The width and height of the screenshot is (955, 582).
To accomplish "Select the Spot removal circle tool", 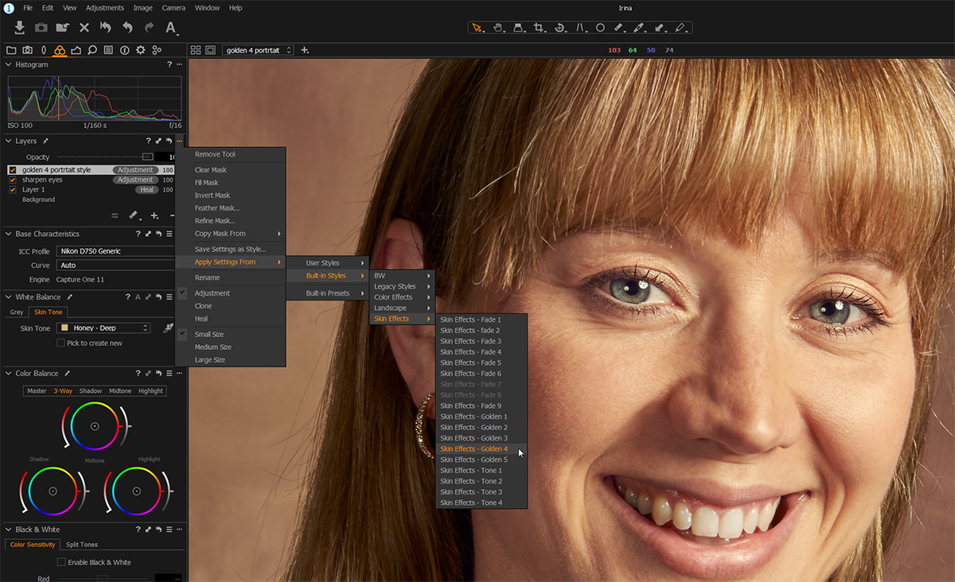I will tap(601, 28).
